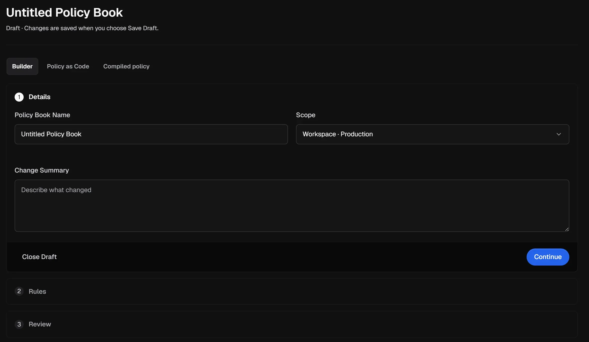Switch to the Builder tab
Image resolution: width=589 pixels, height=342 pixels.
(x=22, y=66)
